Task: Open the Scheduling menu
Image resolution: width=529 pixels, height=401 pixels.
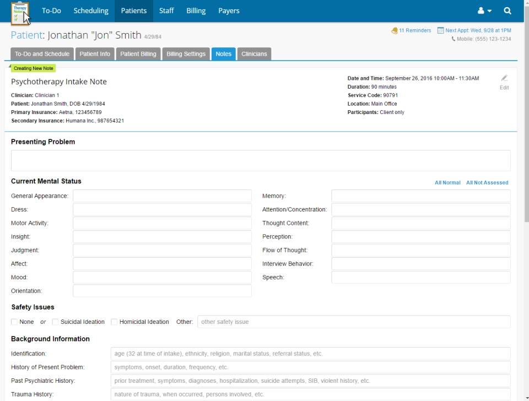Action: (91, 10)
